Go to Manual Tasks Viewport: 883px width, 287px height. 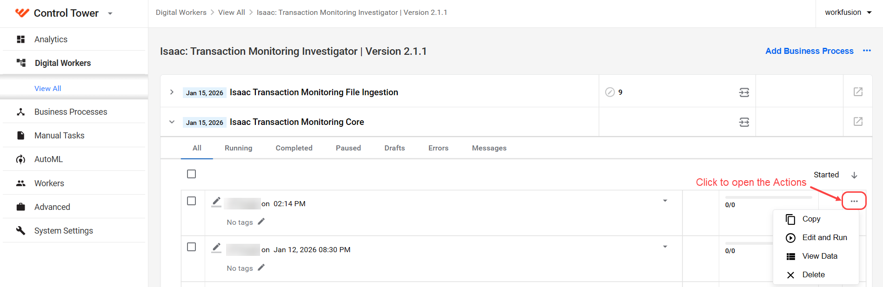click(60, 136)
